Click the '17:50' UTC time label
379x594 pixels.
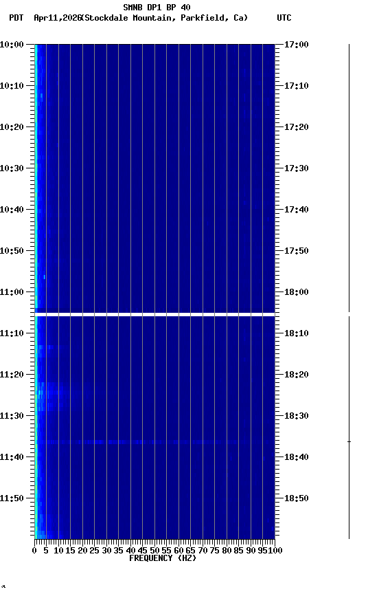(x=297, y=251)
